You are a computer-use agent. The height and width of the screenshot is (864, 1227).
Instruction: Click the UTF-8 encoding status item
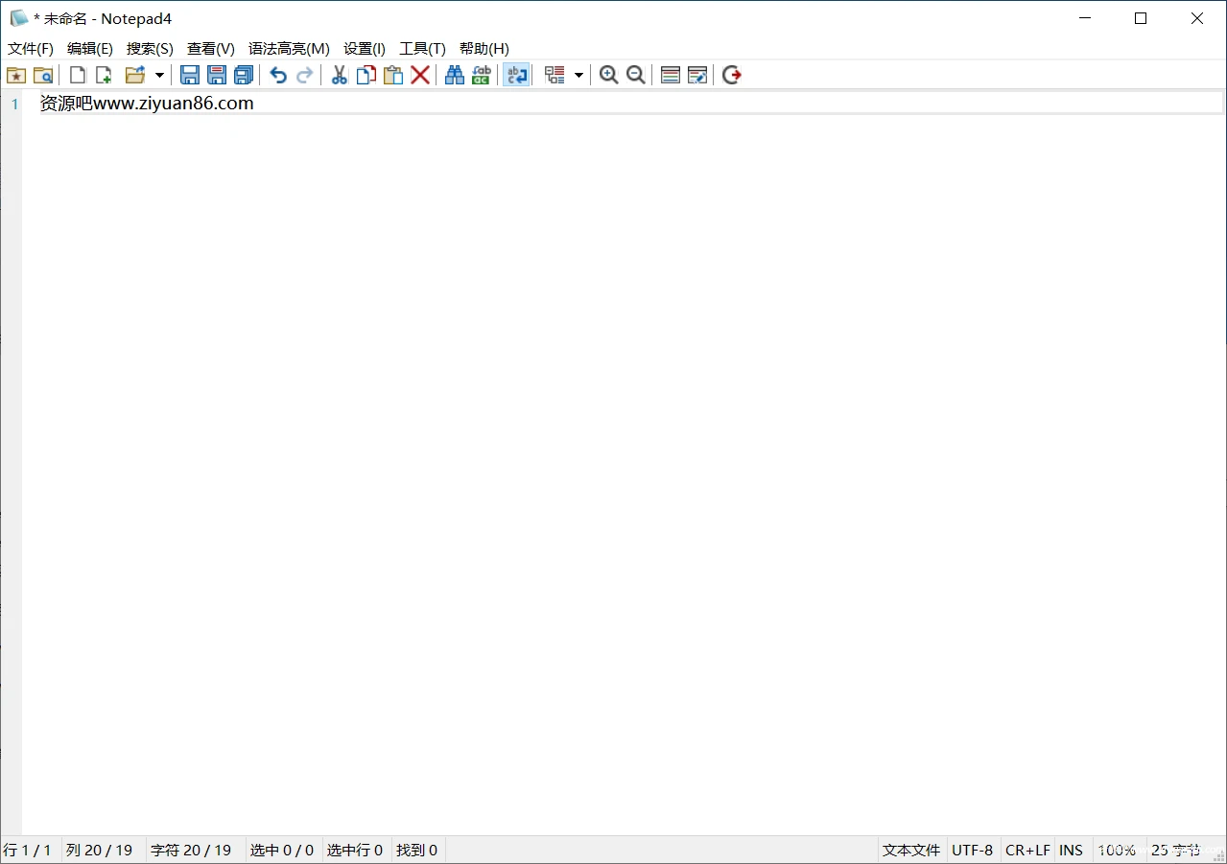coord(972,850)
